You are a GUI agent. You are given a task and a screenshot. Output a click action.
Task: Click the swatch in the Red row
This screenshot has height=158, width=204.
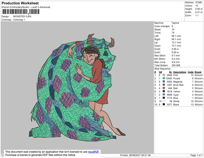[164, 88]
